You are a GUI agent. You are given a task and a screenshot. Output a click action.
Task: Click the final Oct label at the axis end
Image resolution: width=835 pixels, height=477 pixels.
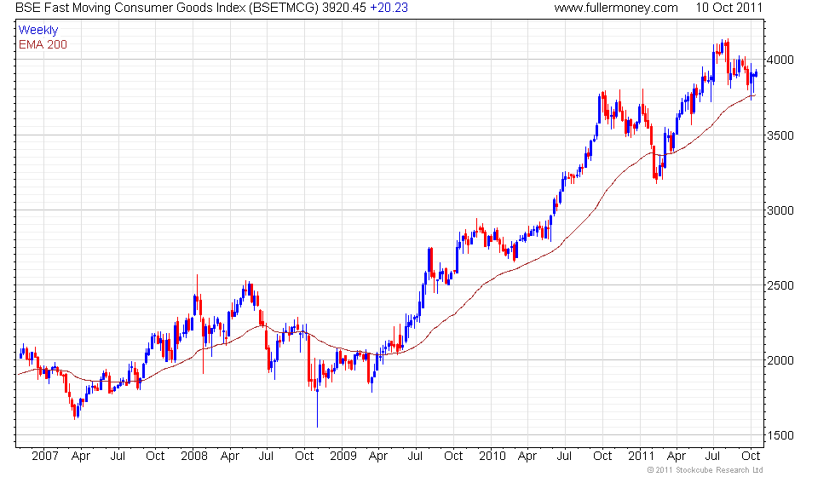[751, 457]
